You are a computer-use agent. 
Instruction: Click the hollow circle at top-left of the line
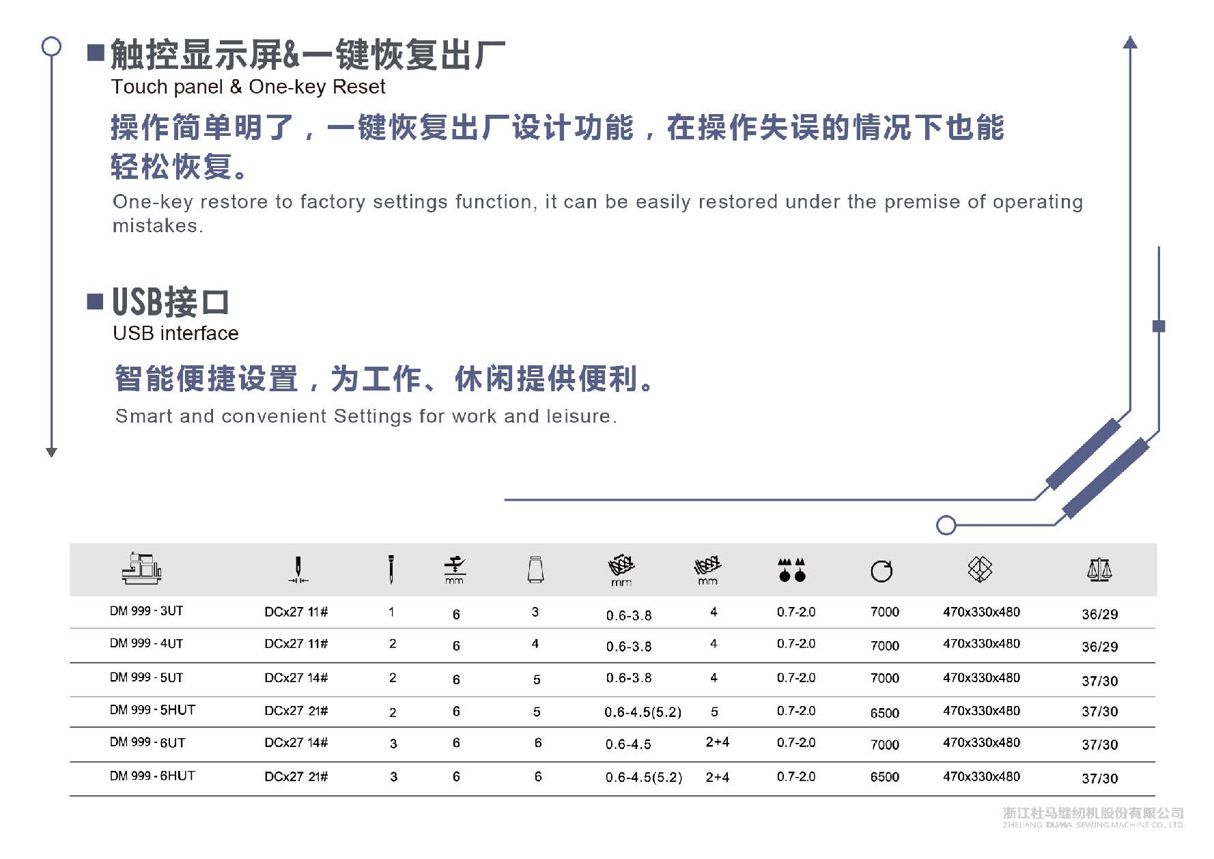51,46
